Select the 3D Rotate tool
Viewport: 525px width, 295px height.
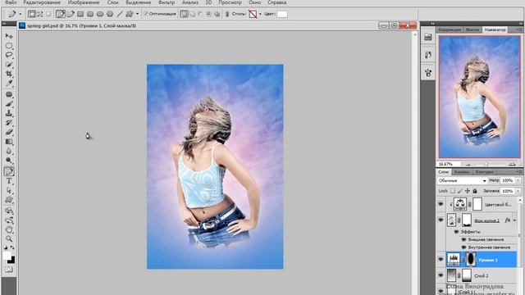click(9, 211)
